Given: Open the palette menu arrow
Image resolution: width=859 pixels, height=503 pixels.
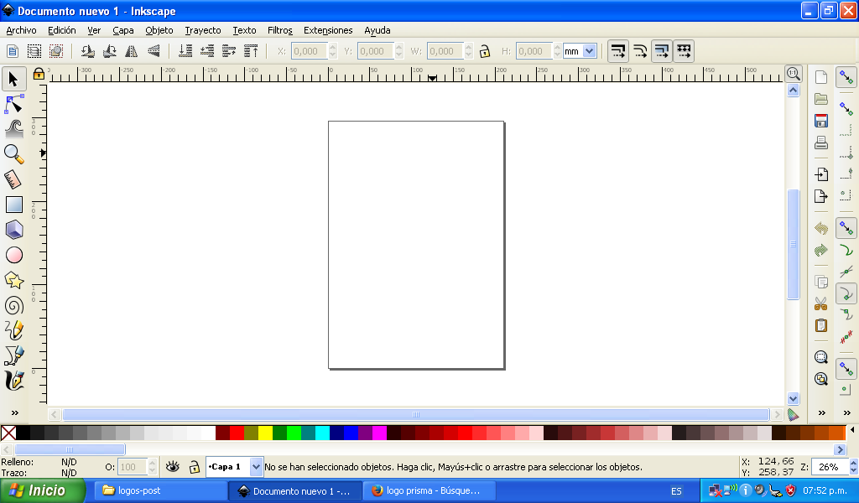Looking at the screenshot, I should coord(852,430).
